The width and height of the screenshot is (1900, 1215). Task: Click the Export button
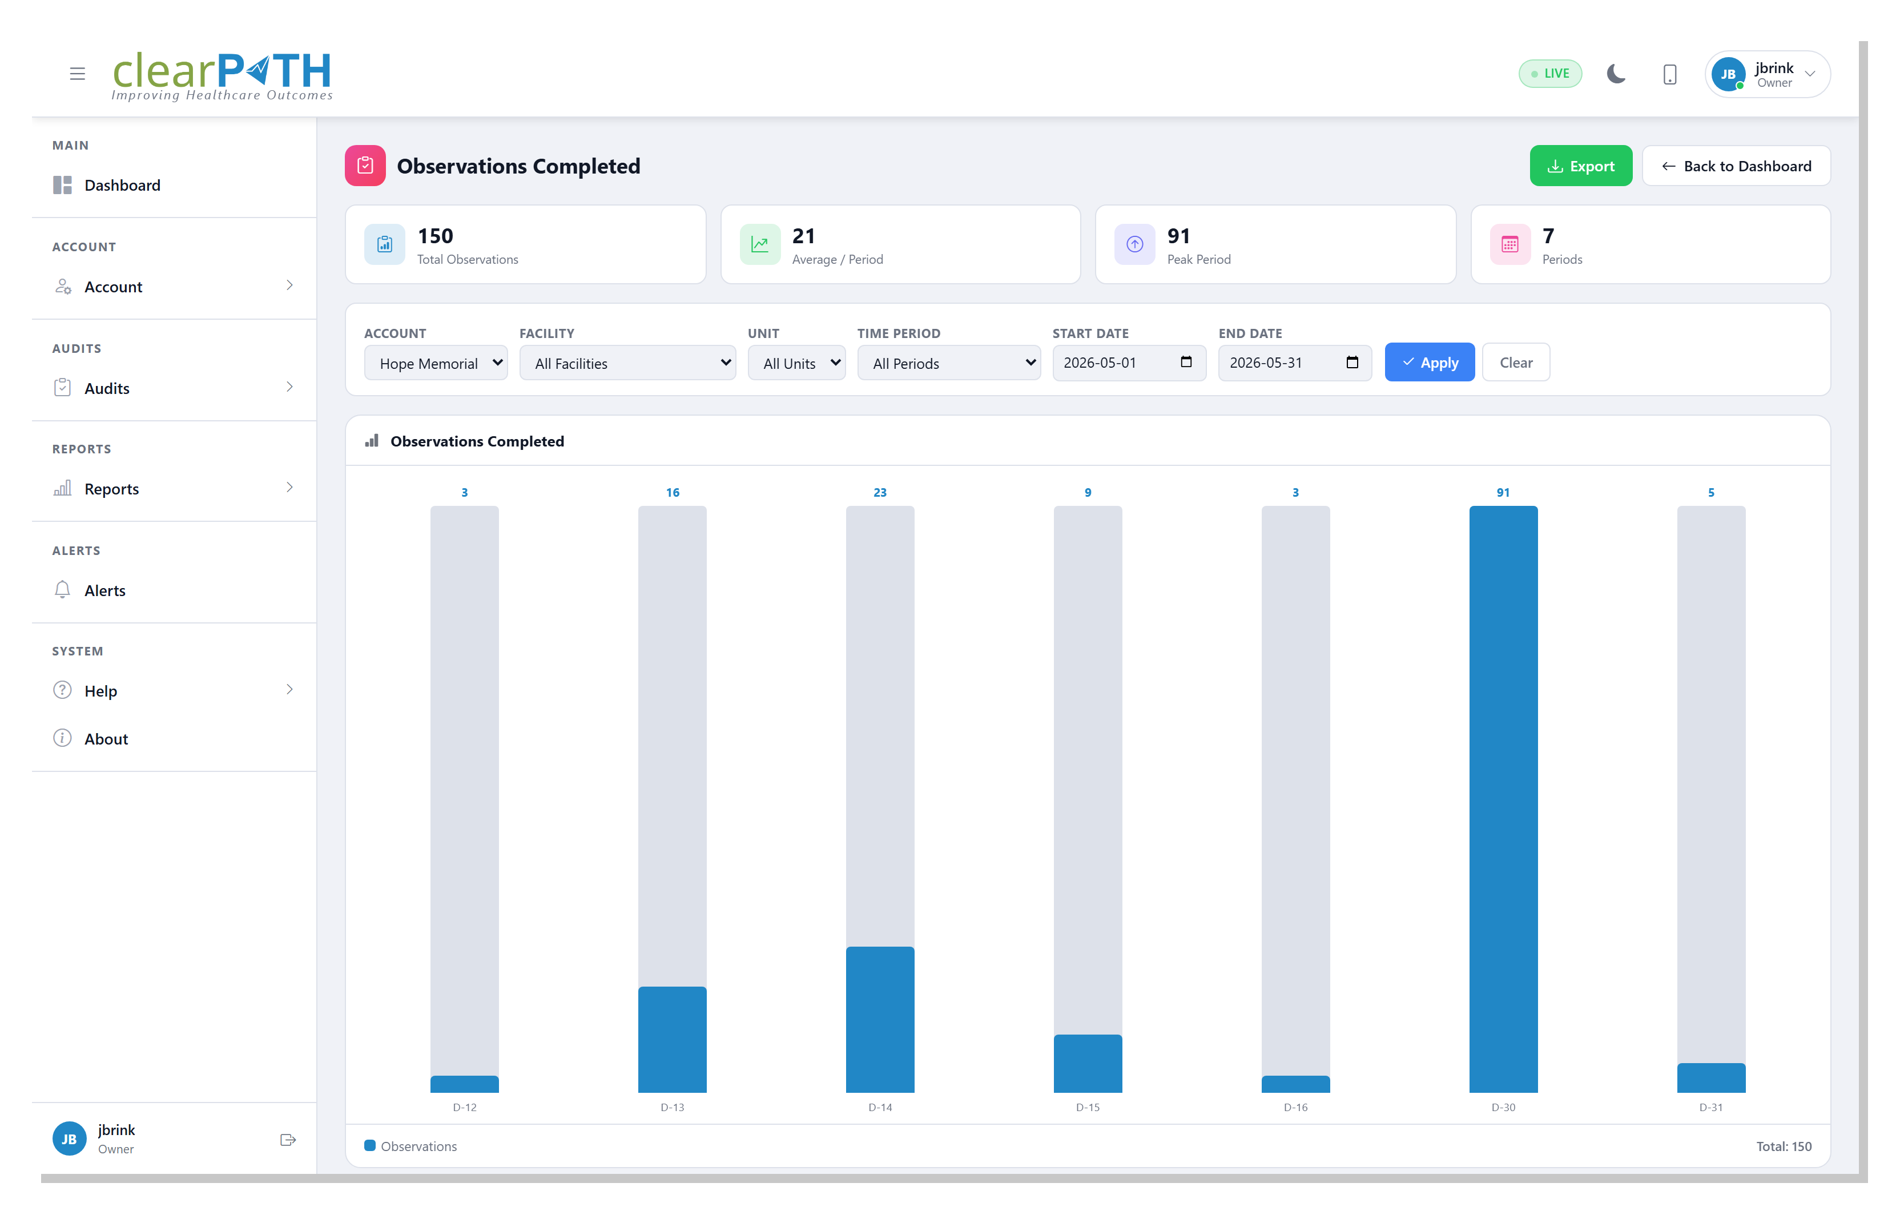click(x=1580, y=166)
